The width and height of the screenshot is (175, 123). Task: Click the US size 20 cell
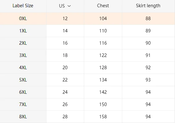pyautogui.click(x=65, y=68)
